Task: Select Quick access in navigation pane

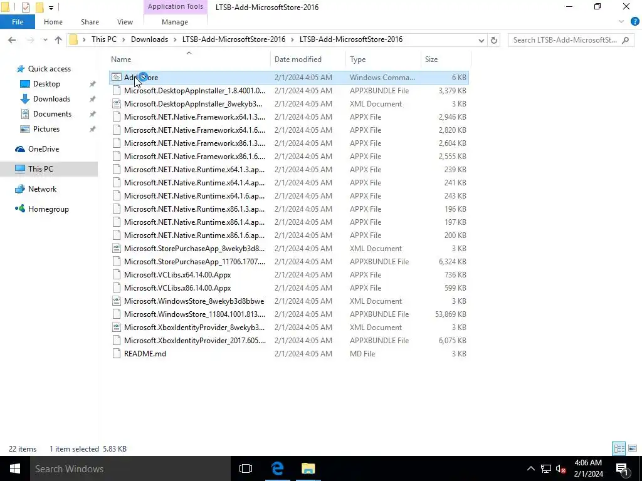Action: click(49, 69)
